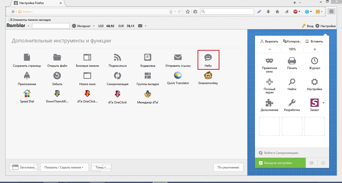Click the Отправить ссылку envelope icon
This screenshot has width=342, height=183.
[178, 57]
